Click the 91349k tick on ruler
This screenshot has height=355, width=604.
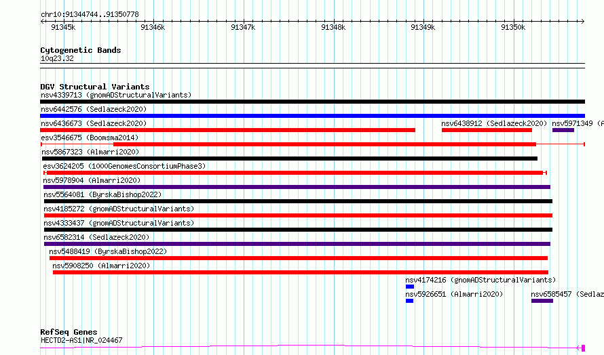click(423, 22)
